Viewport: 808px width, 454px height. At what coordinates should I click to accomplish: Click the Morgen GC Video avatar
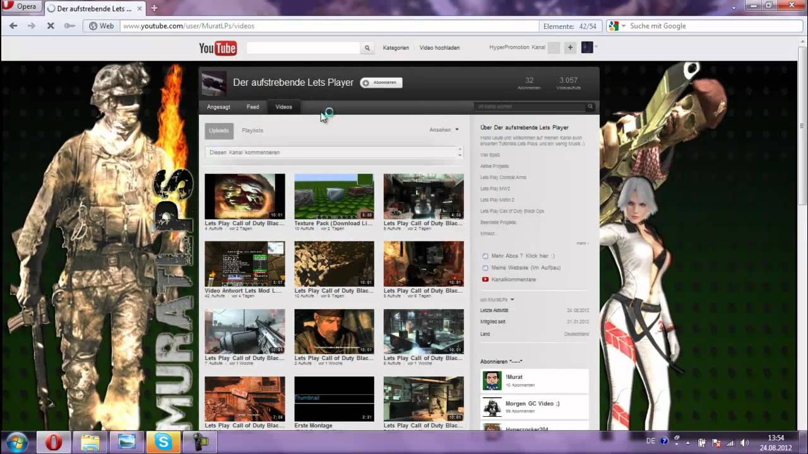[x=492, y=407]
